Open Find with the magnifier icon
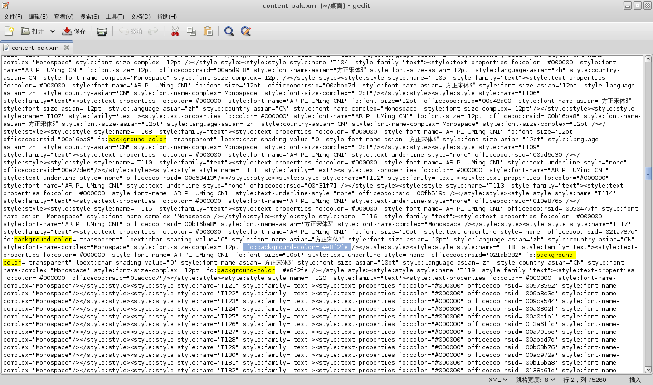The height and width of the screenshot is (385, 653). [x=229, y=31]
